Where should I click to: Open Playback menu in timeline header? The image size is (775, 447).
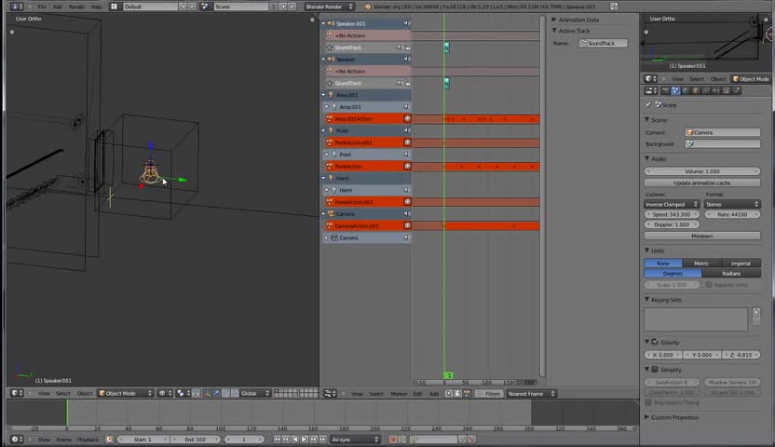[x=88, y=440]
